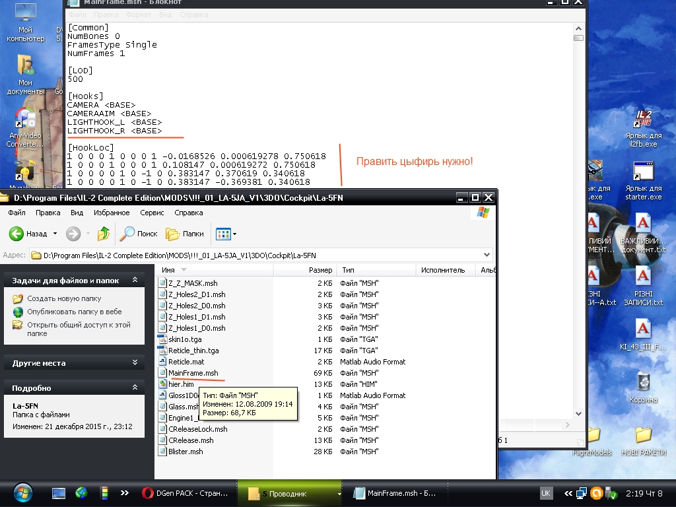Click the Назад back arrow button
676x507 pixels.
pyautogui.click(x=28, y=234)
